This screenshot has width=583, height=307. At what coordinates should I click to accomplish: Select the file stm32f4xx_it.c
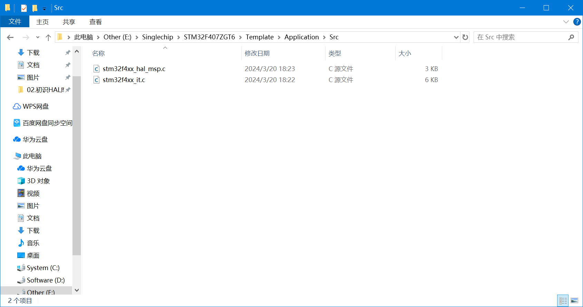point(124,80)
